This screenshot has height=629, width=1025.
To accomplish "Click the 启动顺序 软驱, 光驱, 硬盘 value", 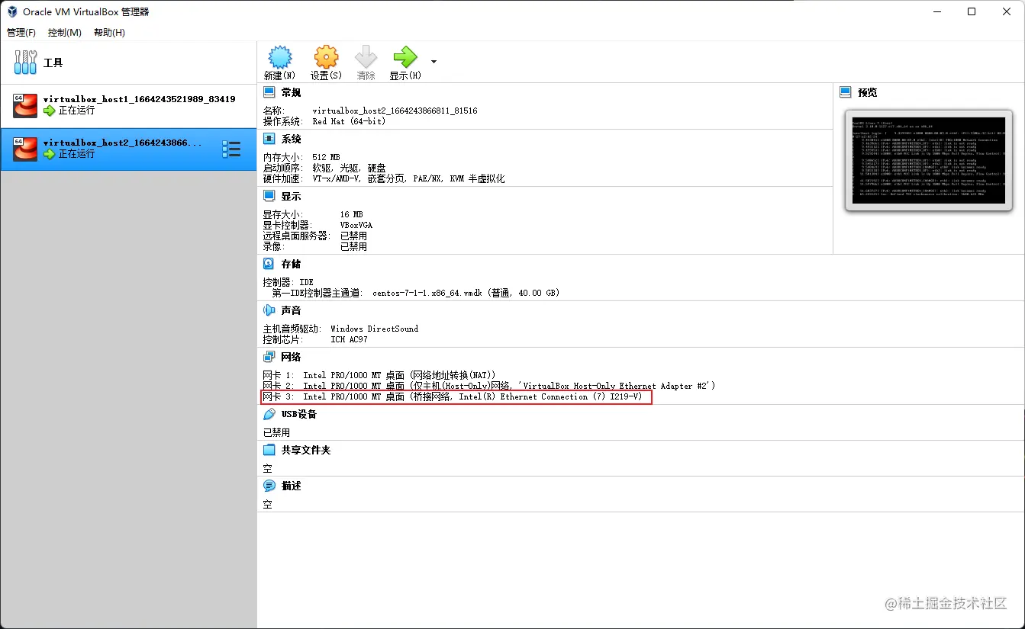I will coord(349,168).
